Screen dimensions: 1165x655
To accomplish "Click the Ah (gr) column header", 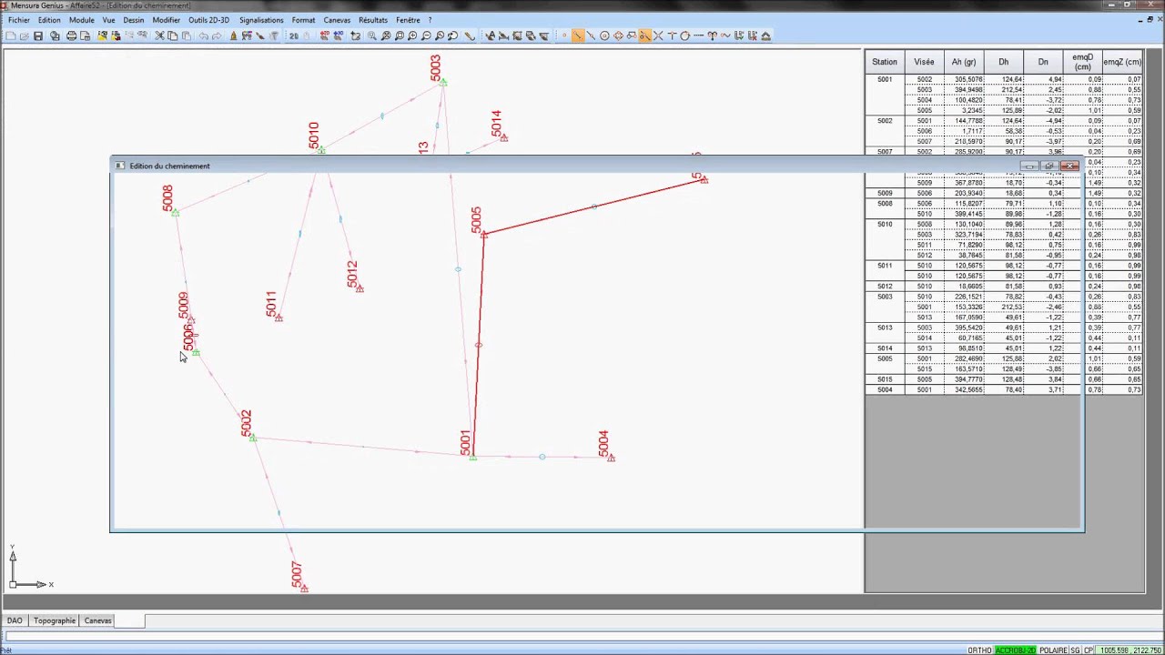I will coord(964,62).
